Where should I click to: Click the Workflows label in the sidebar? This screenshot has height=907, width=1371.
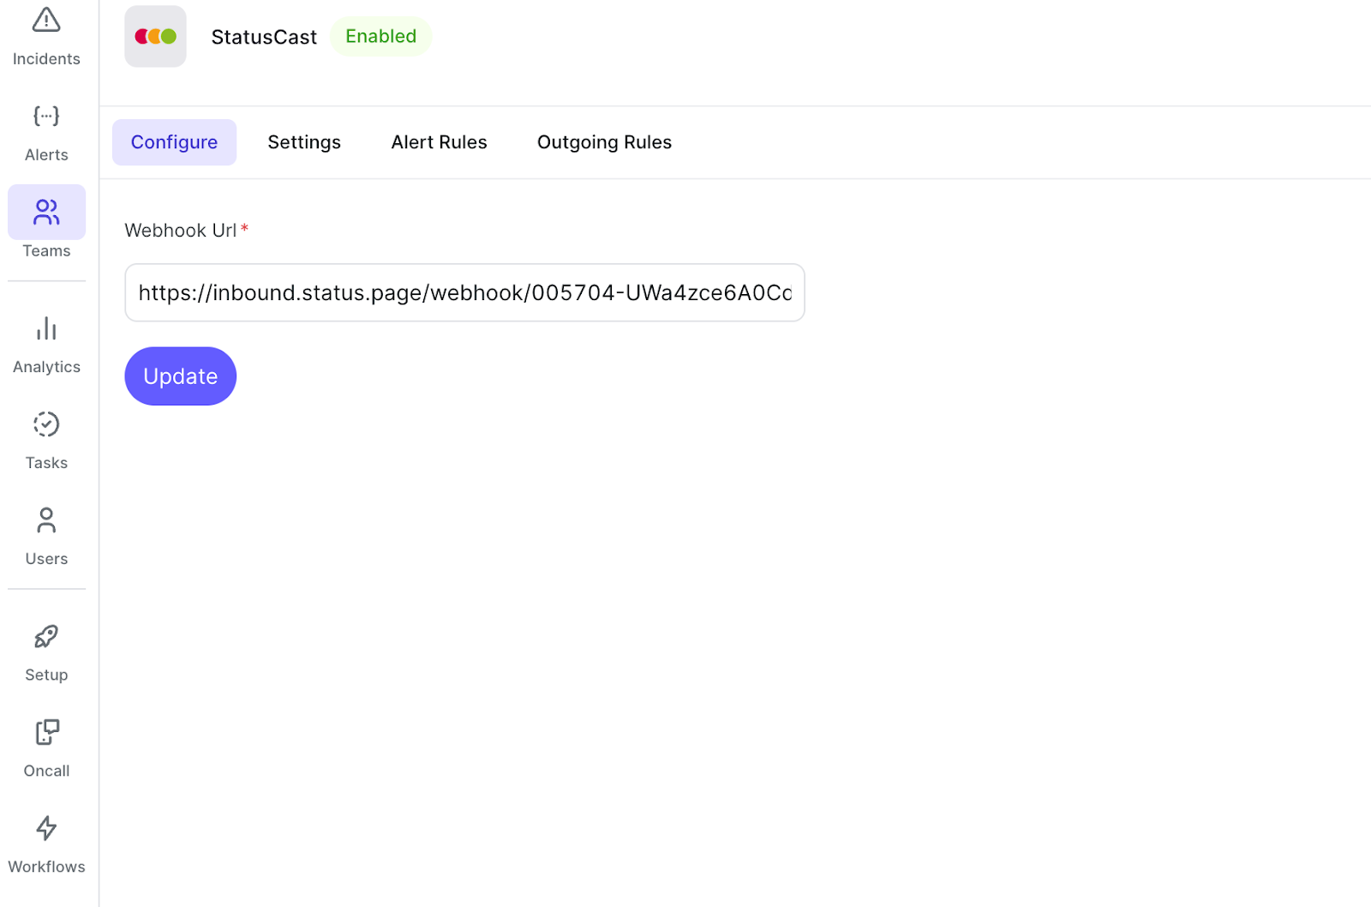[x=46, y=867]
